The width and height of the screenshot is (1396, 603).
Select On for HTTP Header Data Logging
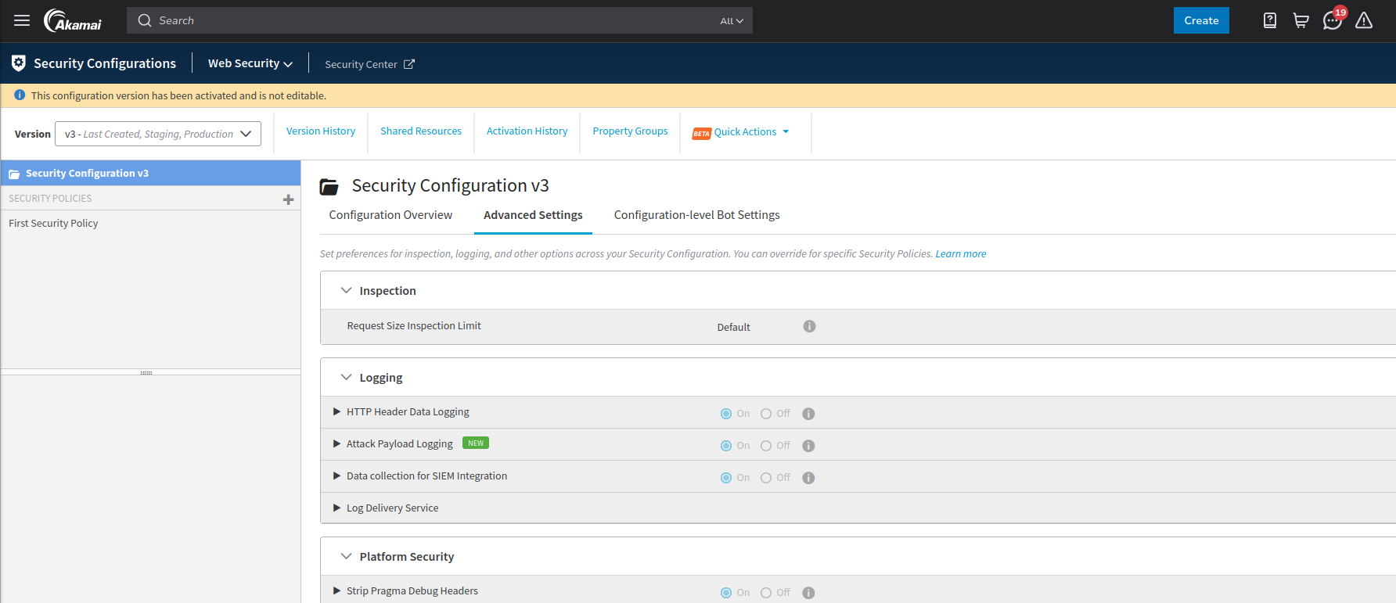point(726,414)
